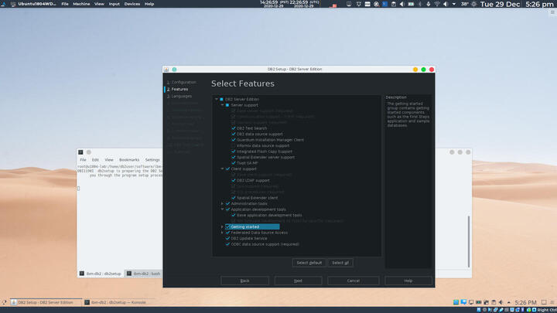Click Select all button

coord(340,263)
